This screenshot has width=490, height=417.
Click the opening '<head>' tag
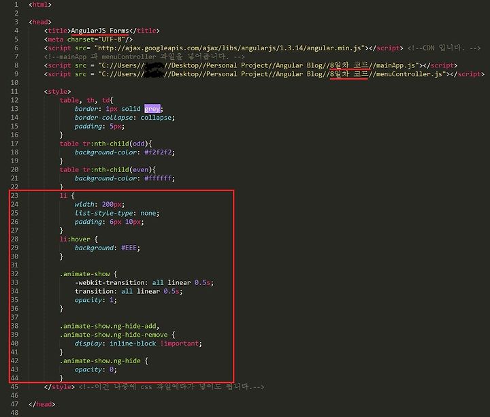coord(40,22)
